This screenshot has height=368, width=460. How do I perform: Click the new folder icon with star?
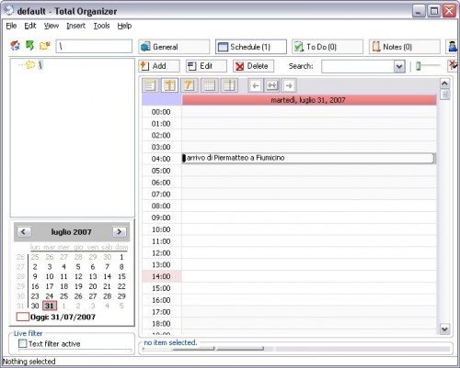pyautogui.click(x=45, y=46)
